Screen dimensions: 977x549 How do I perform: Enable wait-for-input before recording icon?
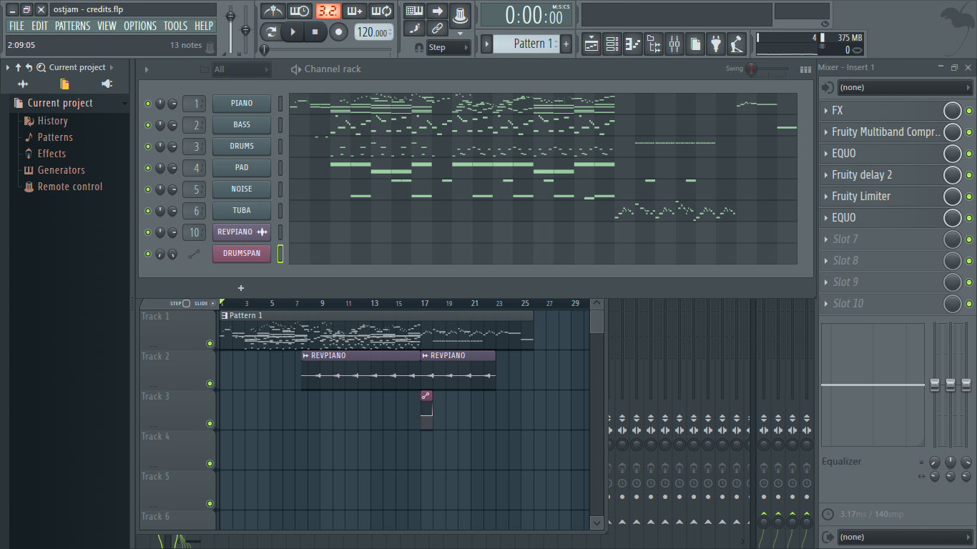coord(299,11)
